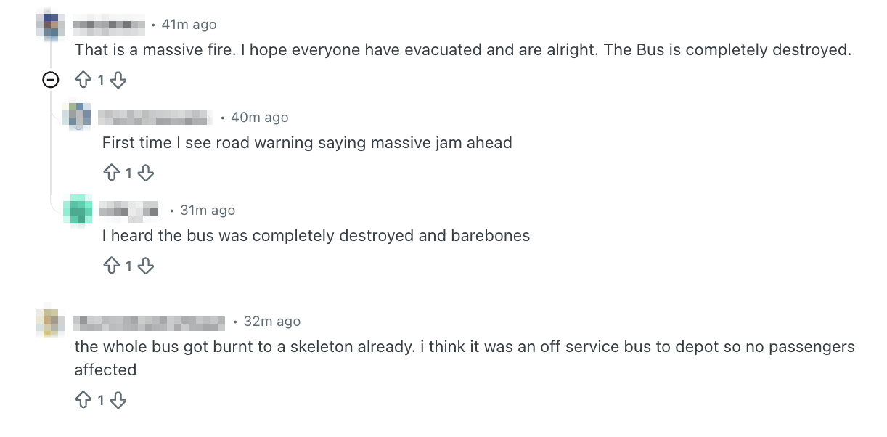This screenshot has height=437, width=887.
Task: Upvote the "destroyed and barebones" reply
Action: (x=111, y=266)
